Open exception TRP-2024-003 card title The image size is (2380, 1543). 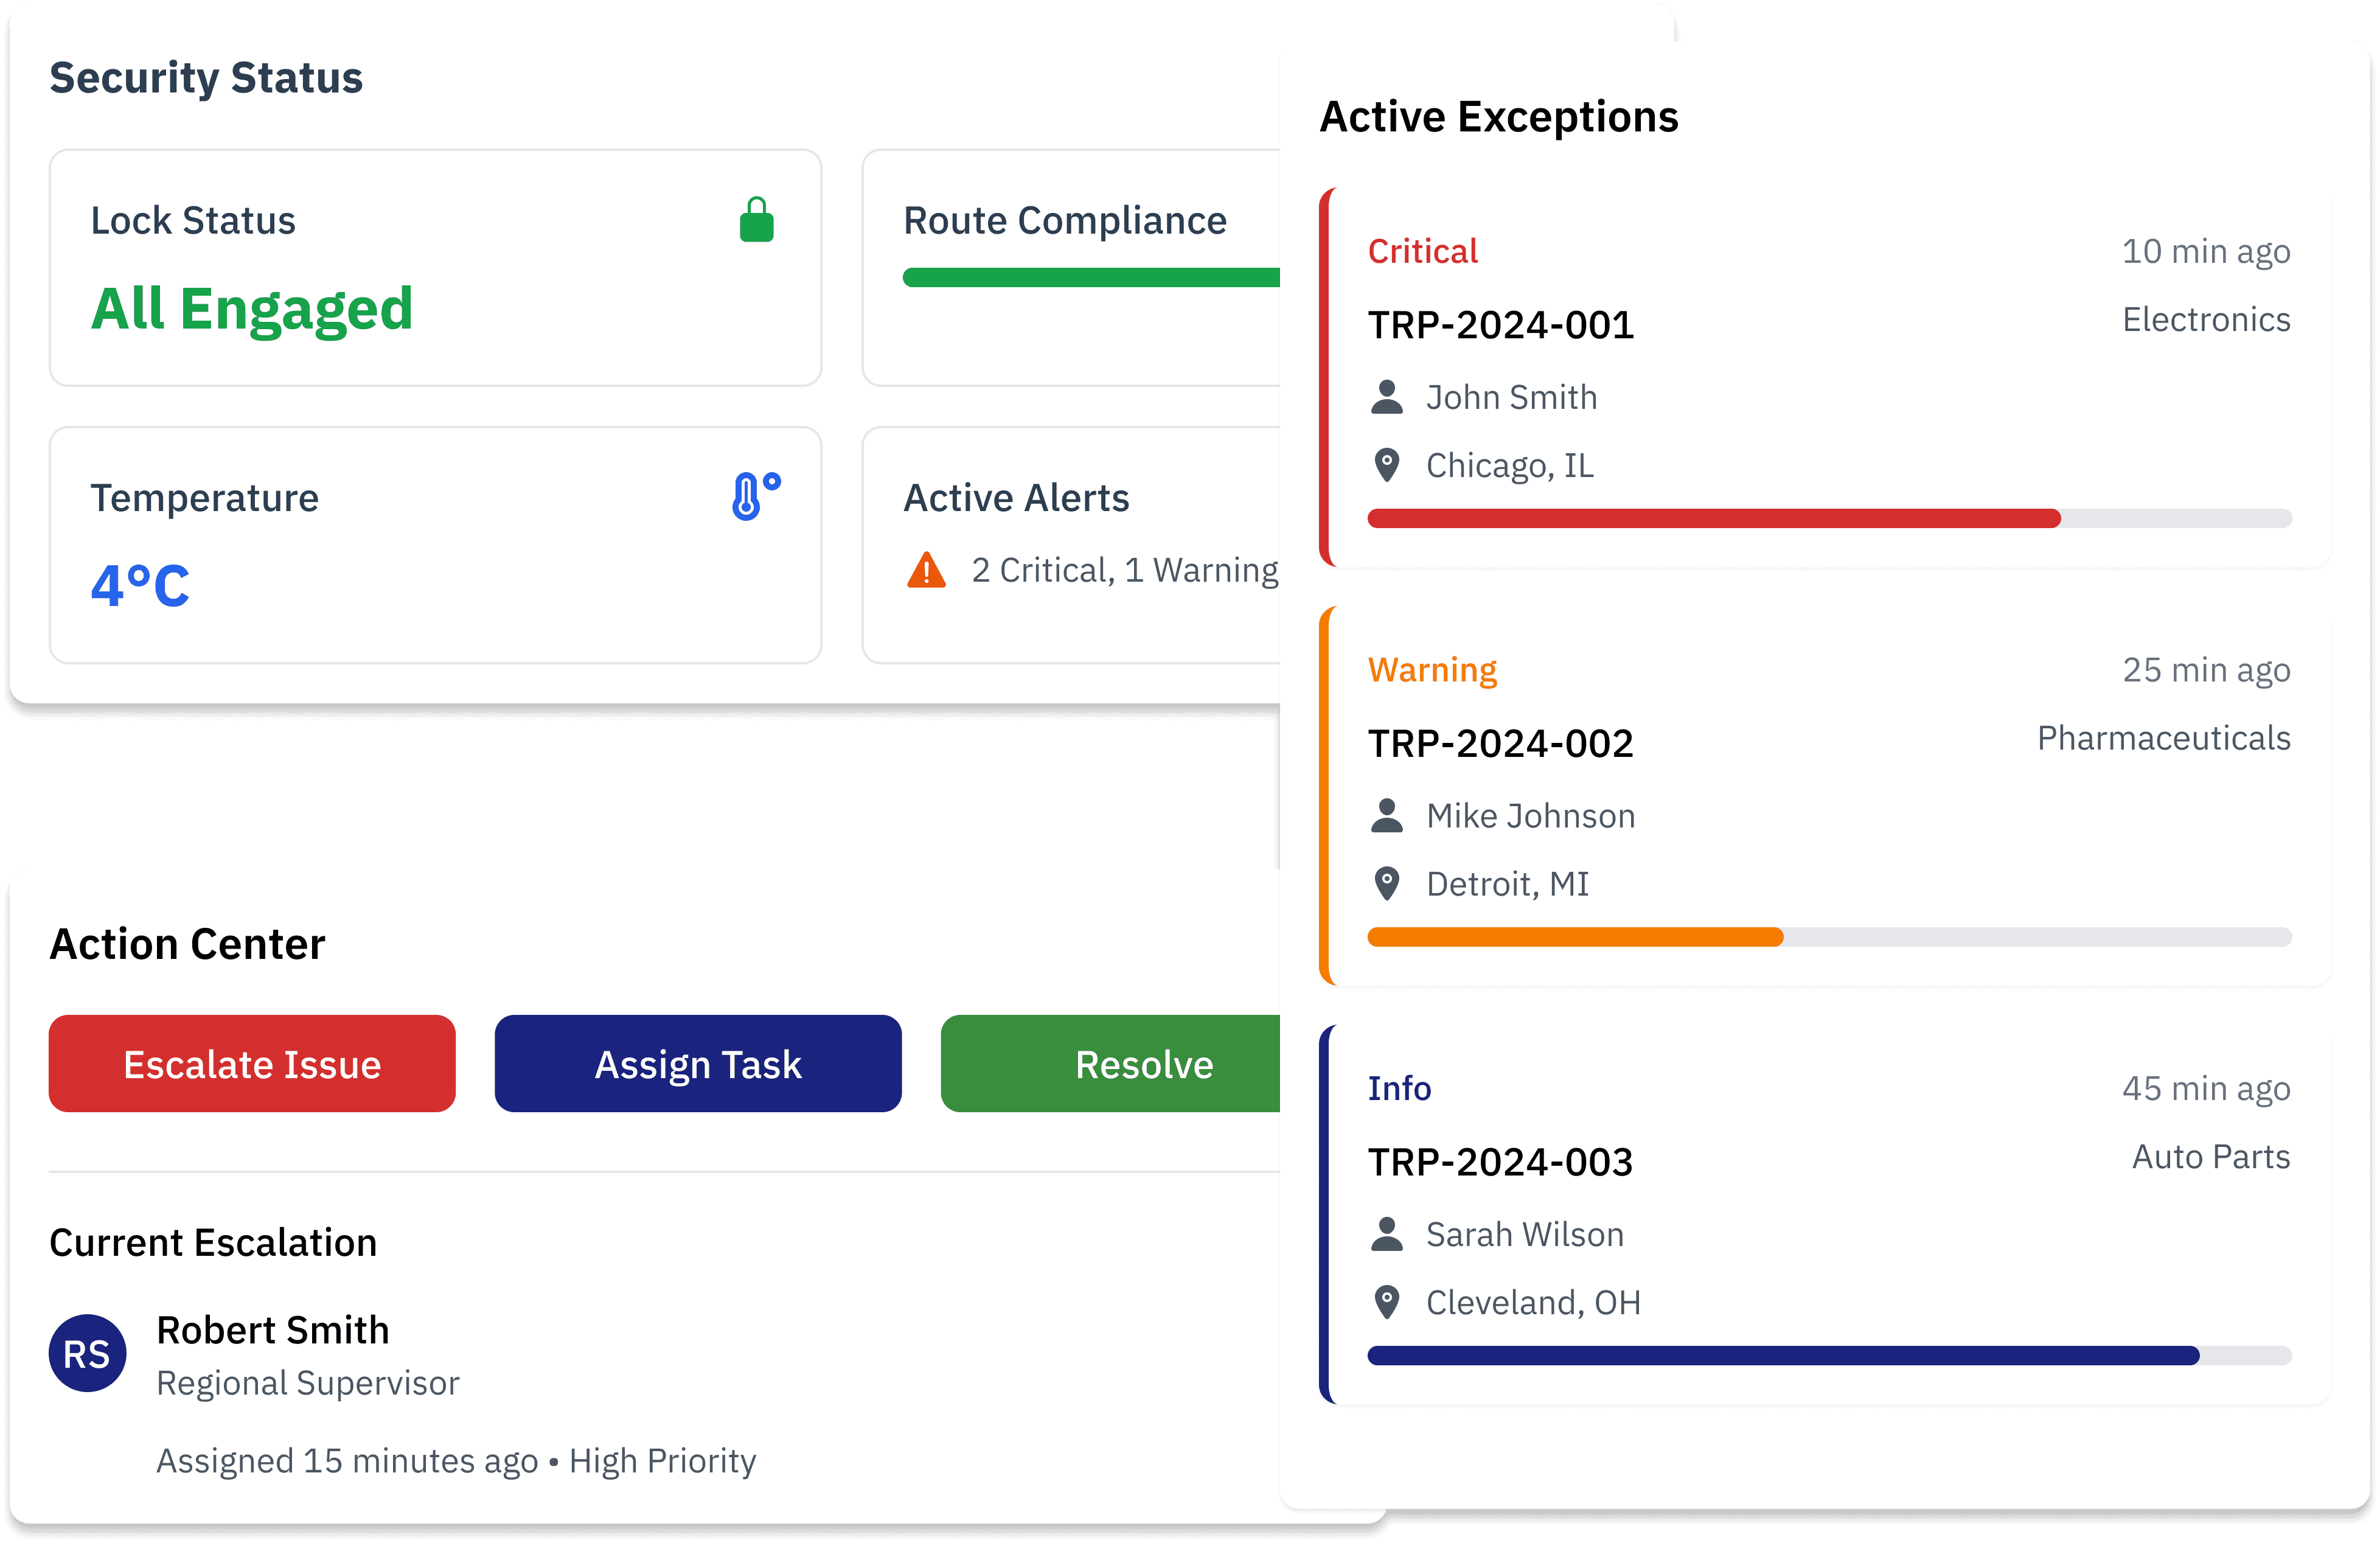tap(1500, 1162)
